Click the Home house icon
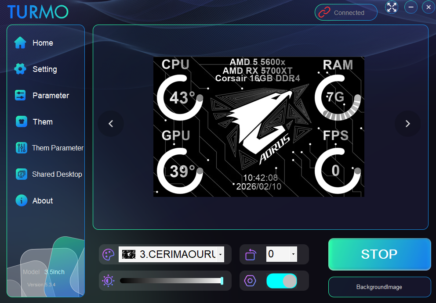 20,43
